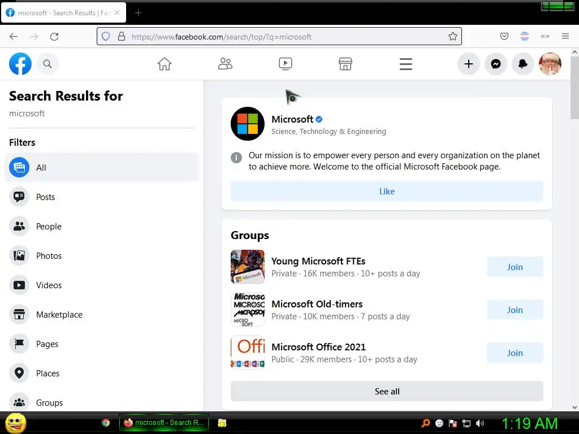Open the smiley start menu button
The image size is (579, 434).
pyautogui.click(x=15, y=423)
